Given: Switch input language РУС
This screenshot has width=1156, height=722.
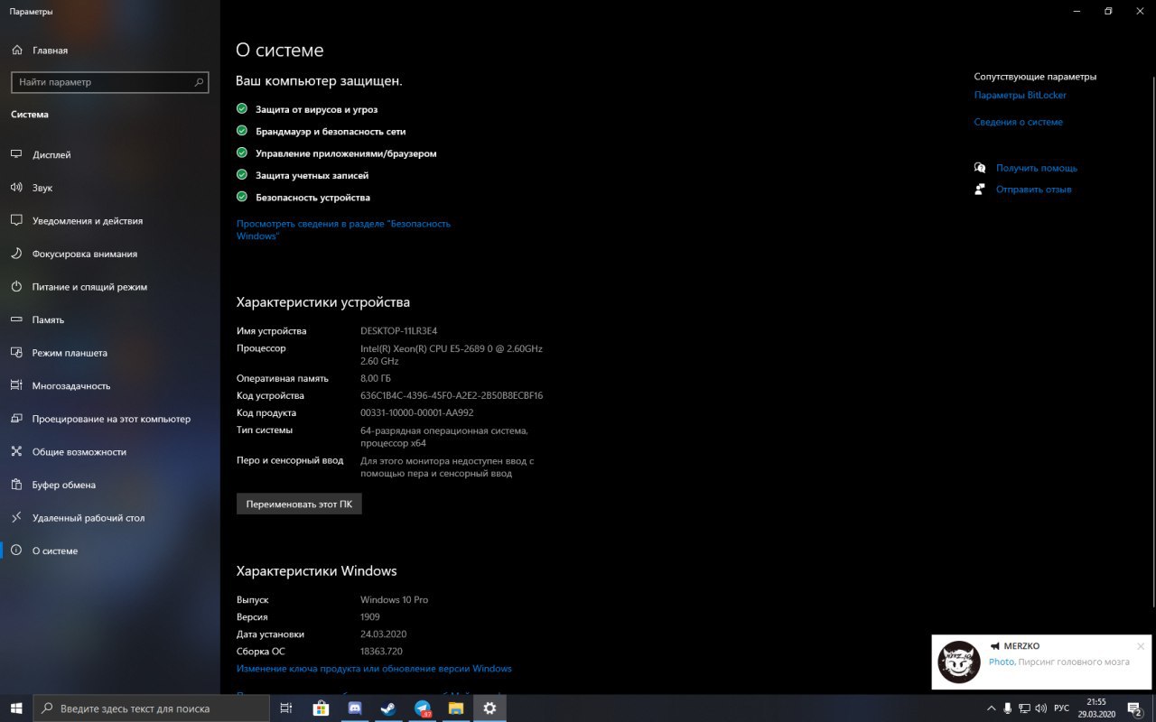Looking at the screenshot, I should (x=1062, y=708).
